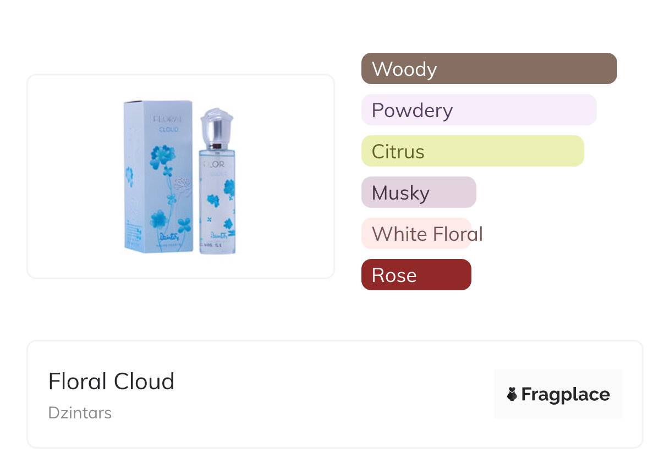Click the white outlined rose on box

[182, 183]
